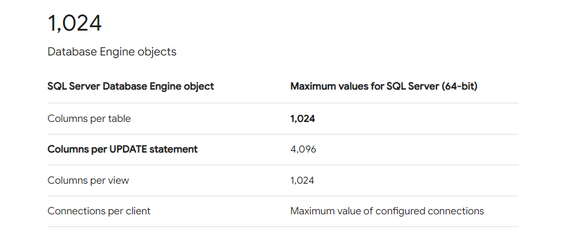562x238 pixels.
Task: Click Maximum value of configured connections text
Action: pyautogui.click(x=387, y=211)
